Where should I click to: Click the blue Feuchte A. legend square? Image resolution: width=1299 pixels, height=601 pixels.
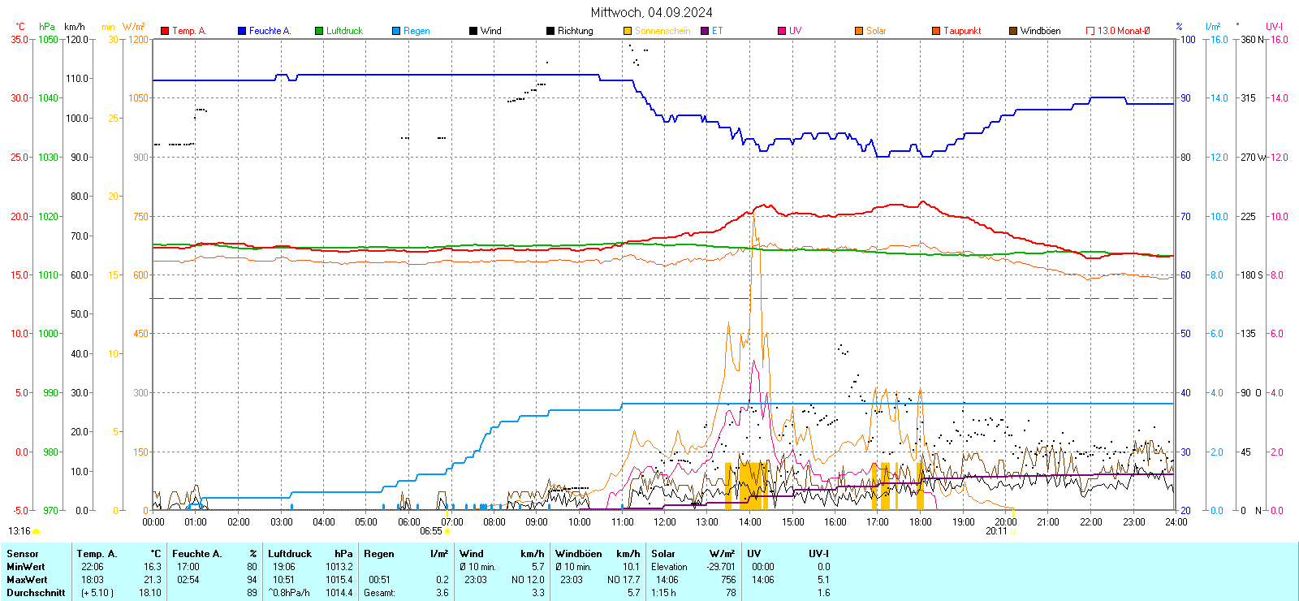(x=242, y=31)
